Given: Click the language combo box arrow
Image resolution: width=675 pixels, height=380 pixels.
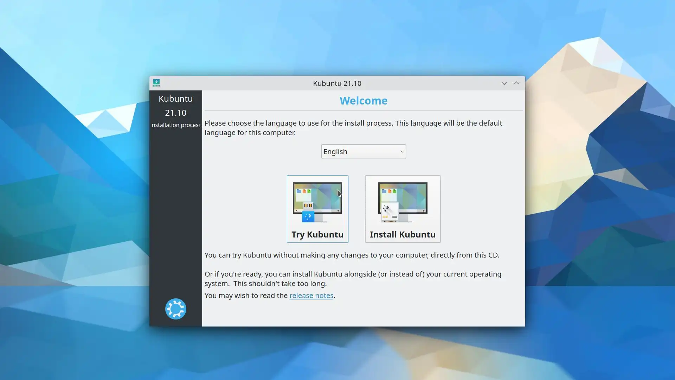Looking at the screenshot, I should pos(402,152).
